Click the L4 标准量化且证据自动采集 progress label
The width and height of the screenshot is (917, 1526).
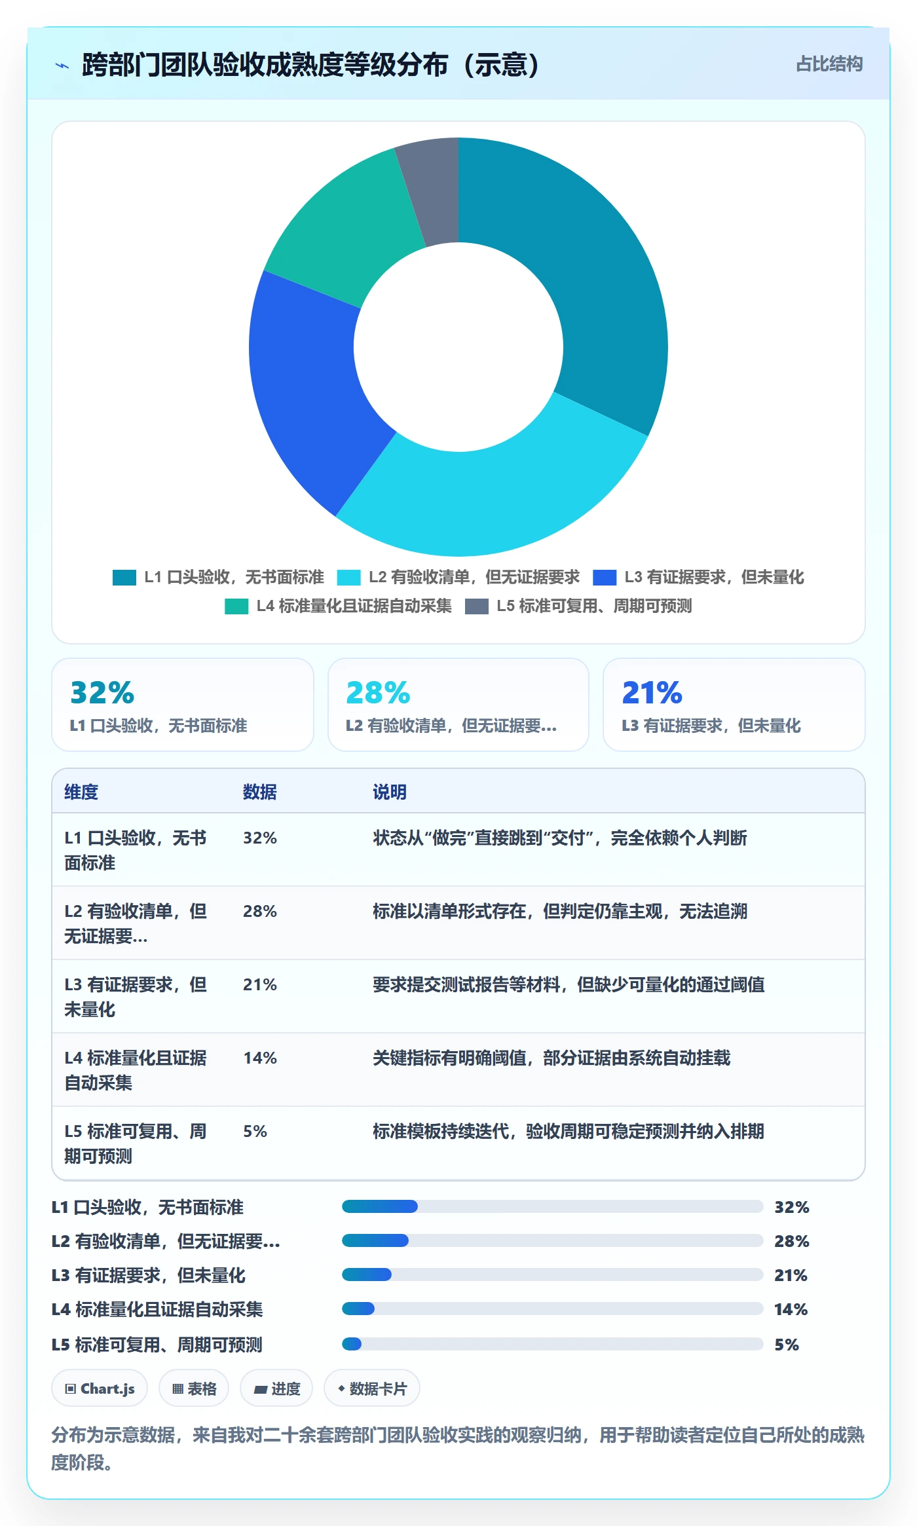pos(157,1310)
